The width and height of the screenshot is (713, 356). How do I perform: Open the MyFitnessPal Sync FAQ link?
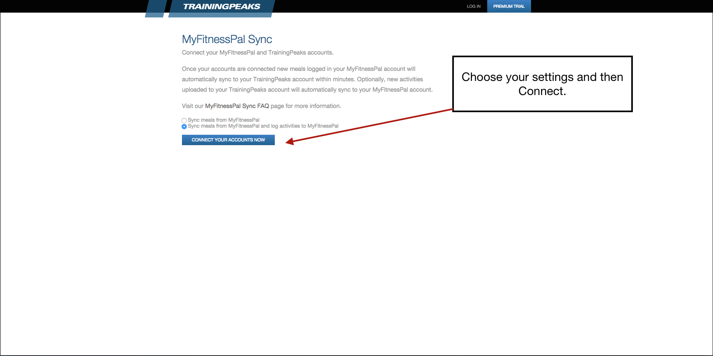[x=237, y=106]
